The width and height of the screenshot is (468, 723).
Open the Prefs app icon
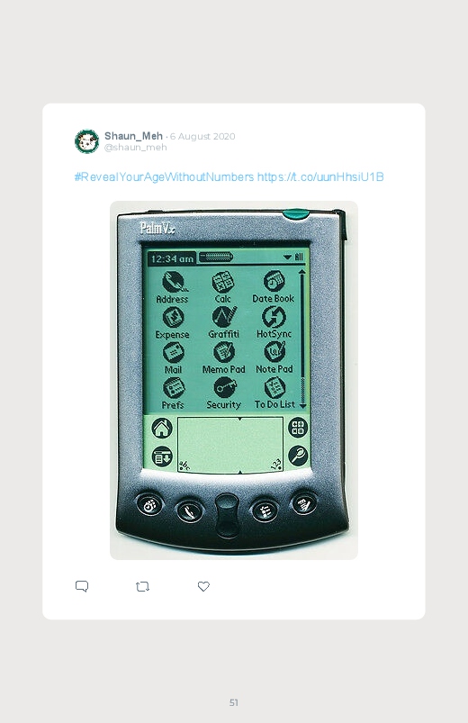[174, 388]
